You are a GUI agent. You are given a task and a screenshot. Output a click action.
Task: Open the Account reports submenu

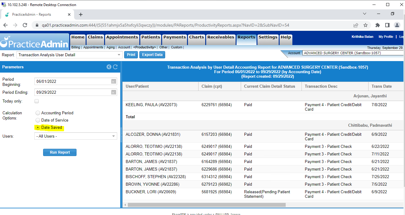[x=124, y=47]
